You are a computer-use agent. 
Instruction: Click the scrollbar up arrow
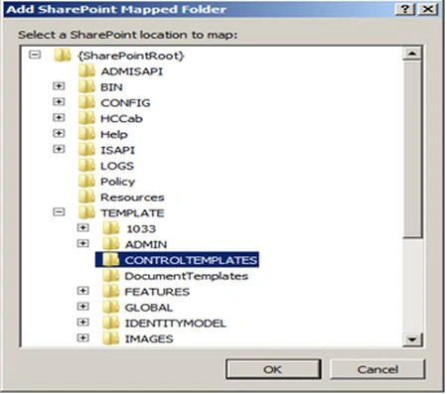tap(412, 54)
